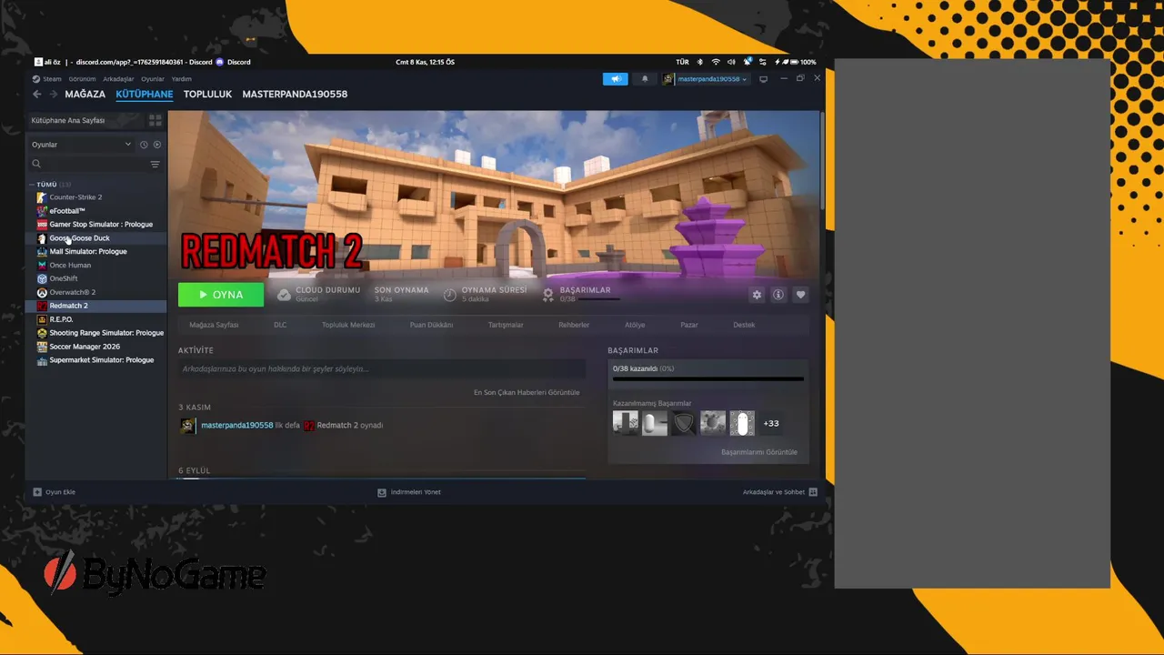
Task: Open the Yardım menu
Action: pos(182,79)
